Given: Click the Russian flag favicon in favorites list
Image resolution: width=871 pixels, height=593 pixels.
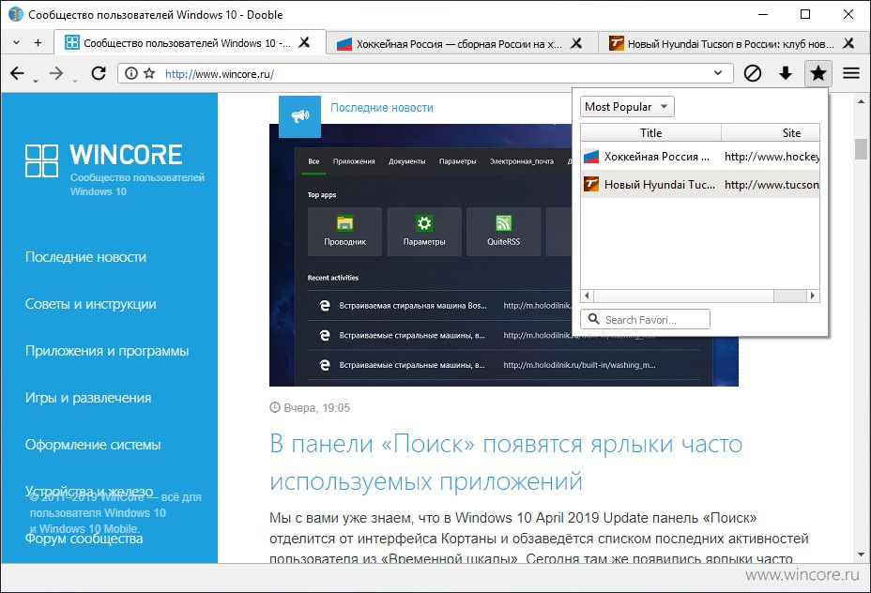Looking at the screenshot, I should 591,157.
